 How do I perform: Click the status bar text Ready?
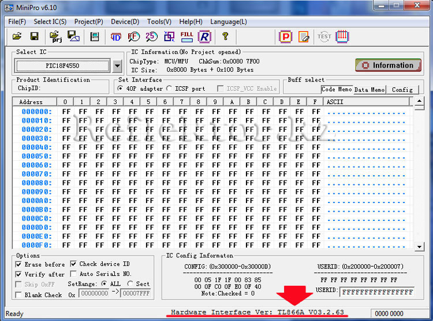(14, 313)
